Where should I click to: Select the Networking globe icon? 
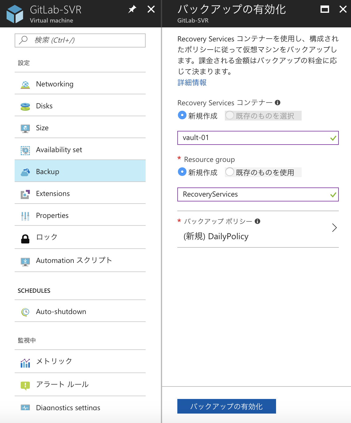25,84
